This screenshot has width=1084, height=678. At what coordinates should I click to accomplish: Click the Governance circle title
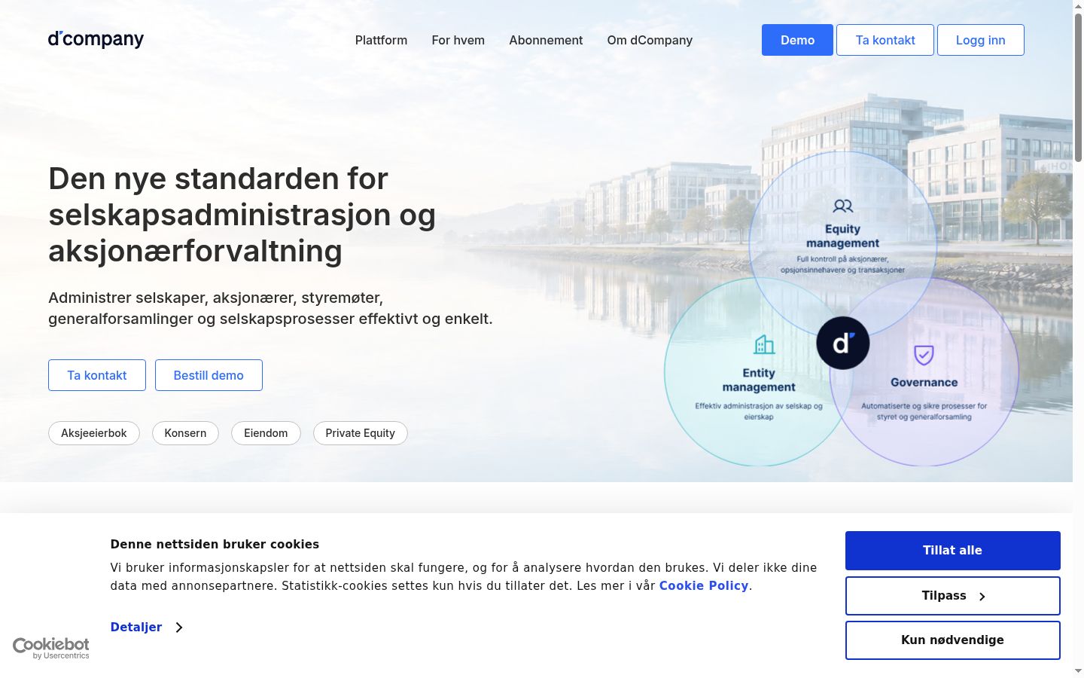tap(924, 382)
